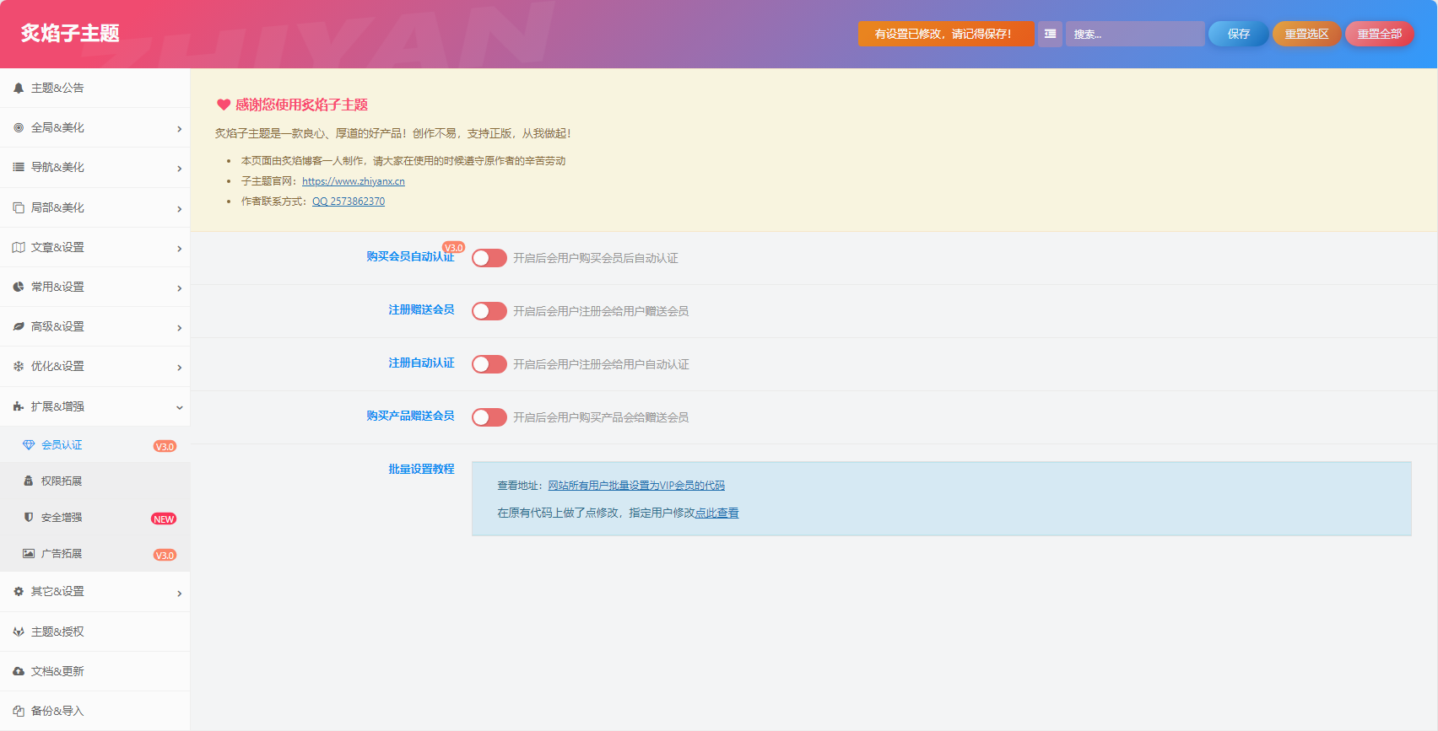
Task: Expand 导航&美化 with its chevron
Action: click(x=179, y=169)
